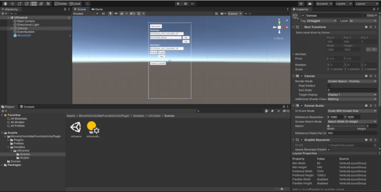Image resolution: width=381 pixels, height=192 pixels.
Task: Open the Render Mode dropdown
Action: click(352, 81)
